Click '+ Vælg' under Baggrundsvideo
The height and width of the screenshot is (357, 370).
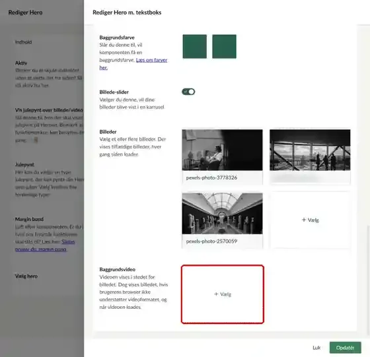[x=223, y=294]
